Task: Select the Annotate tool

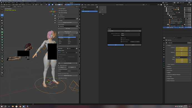Action: (2, 26)
